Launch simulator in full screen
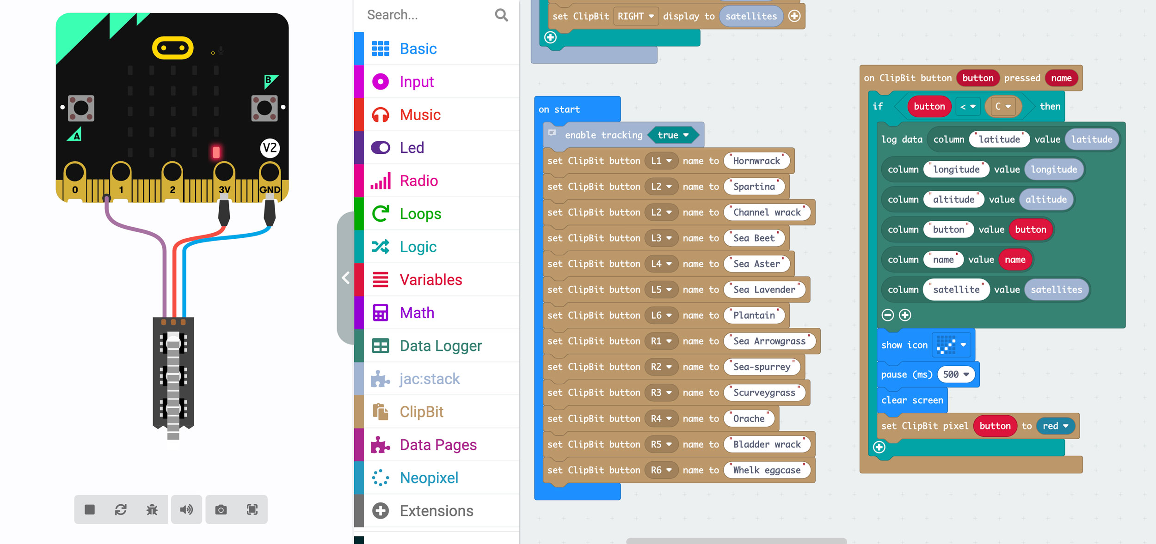1156x544 pixels. 252,509
